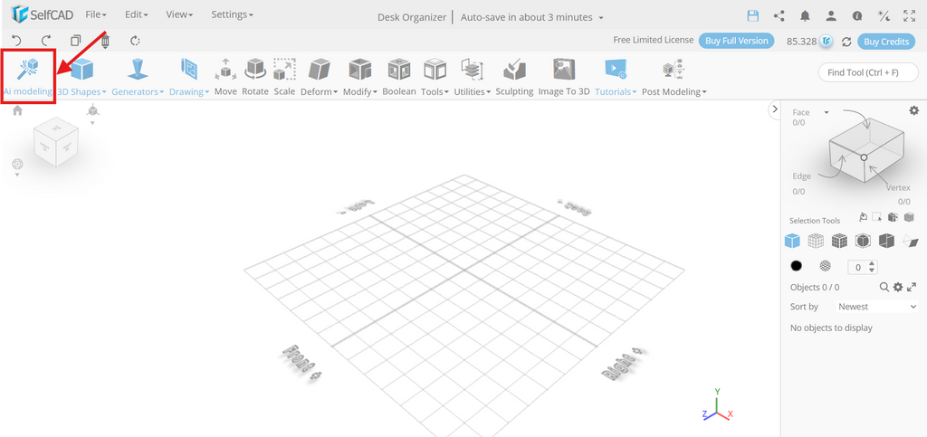Click the Home view icon

click(x=17, y=109)
